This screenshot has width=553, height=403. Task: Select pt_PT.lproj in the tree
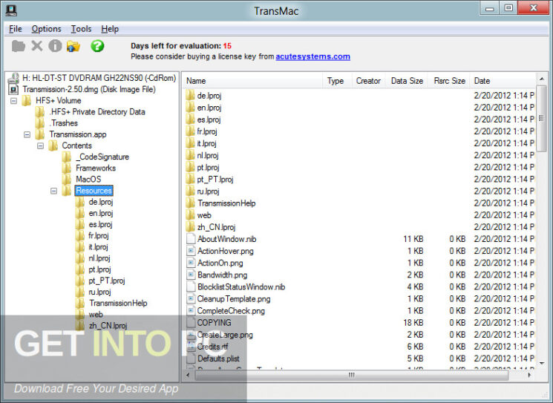[x=107, y=281]
